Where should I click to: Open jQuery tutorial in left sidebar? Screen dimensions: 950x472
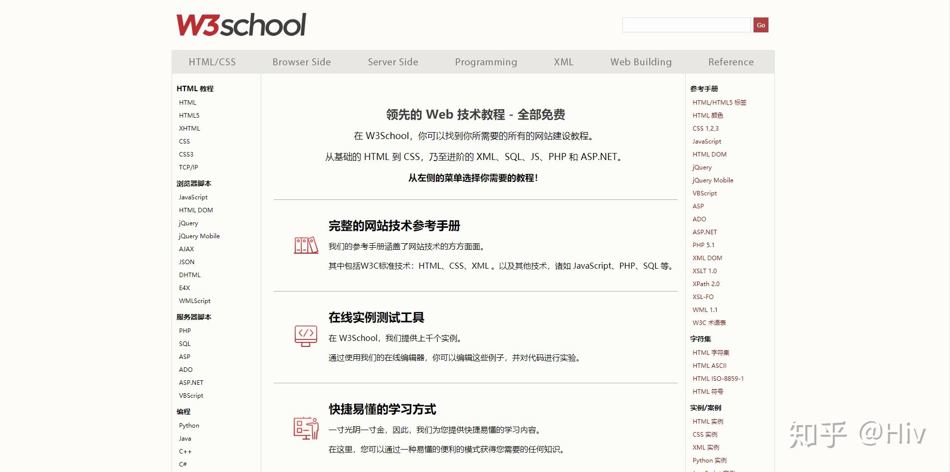click(189, 223)
